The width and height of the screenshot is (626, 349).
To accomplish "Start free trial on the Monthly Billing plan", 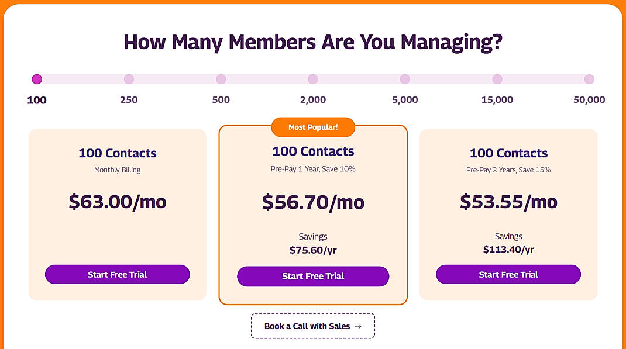I will pyautogui.click(x=117, y=274).
